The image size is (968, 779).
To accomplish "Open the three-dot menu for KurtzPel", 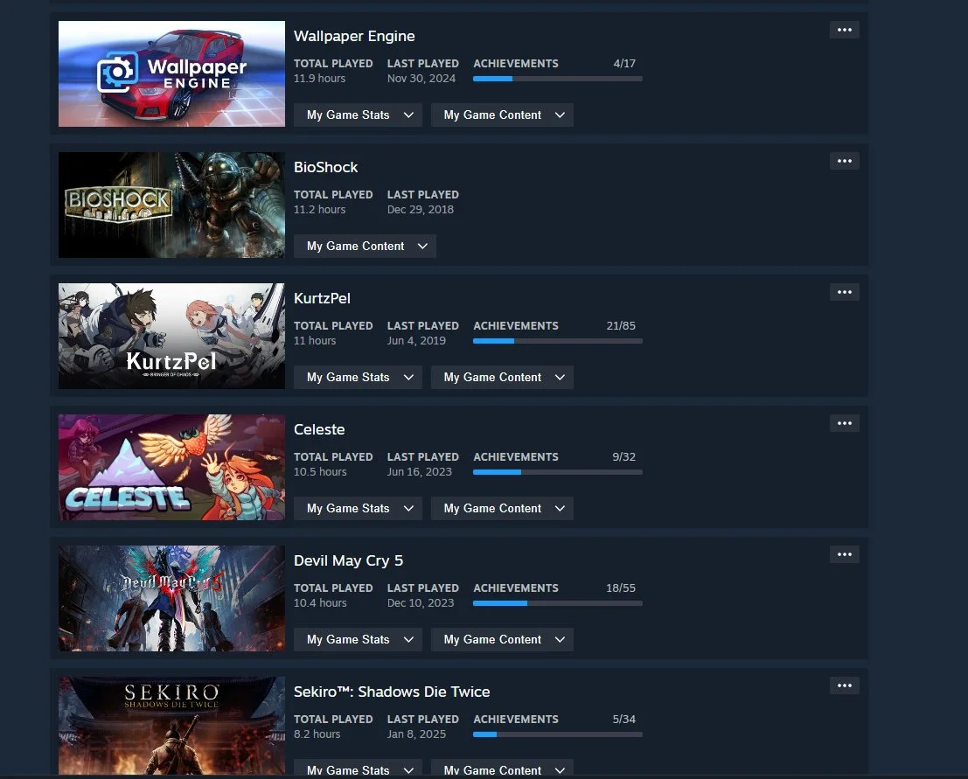I will [x=844, y=292].
